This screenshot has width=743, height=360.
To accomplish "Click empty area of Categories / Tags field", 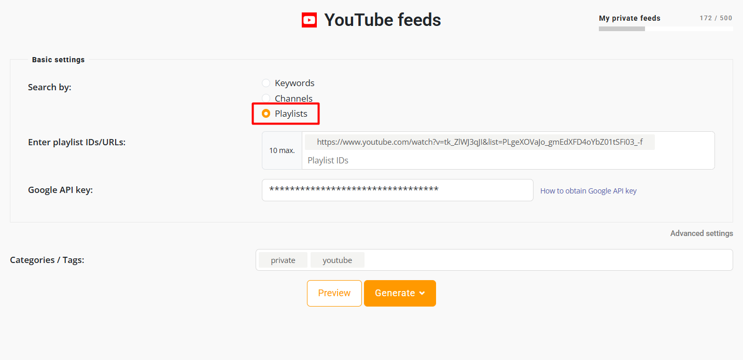I will (x=549, y=260).
